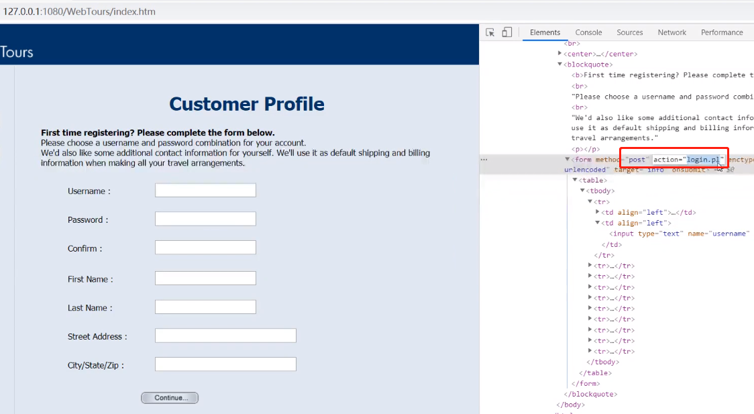Screen dimensions: 754x414
Task: Activate the inspect element picker icon
Action: coord(490,32)
